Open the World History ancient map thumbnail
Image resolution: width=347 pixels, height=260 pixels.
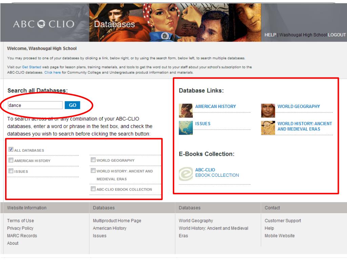(x=268, y=128)
